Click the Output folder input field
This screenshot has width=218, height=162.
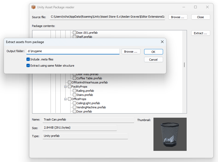(x=73, y=51)
